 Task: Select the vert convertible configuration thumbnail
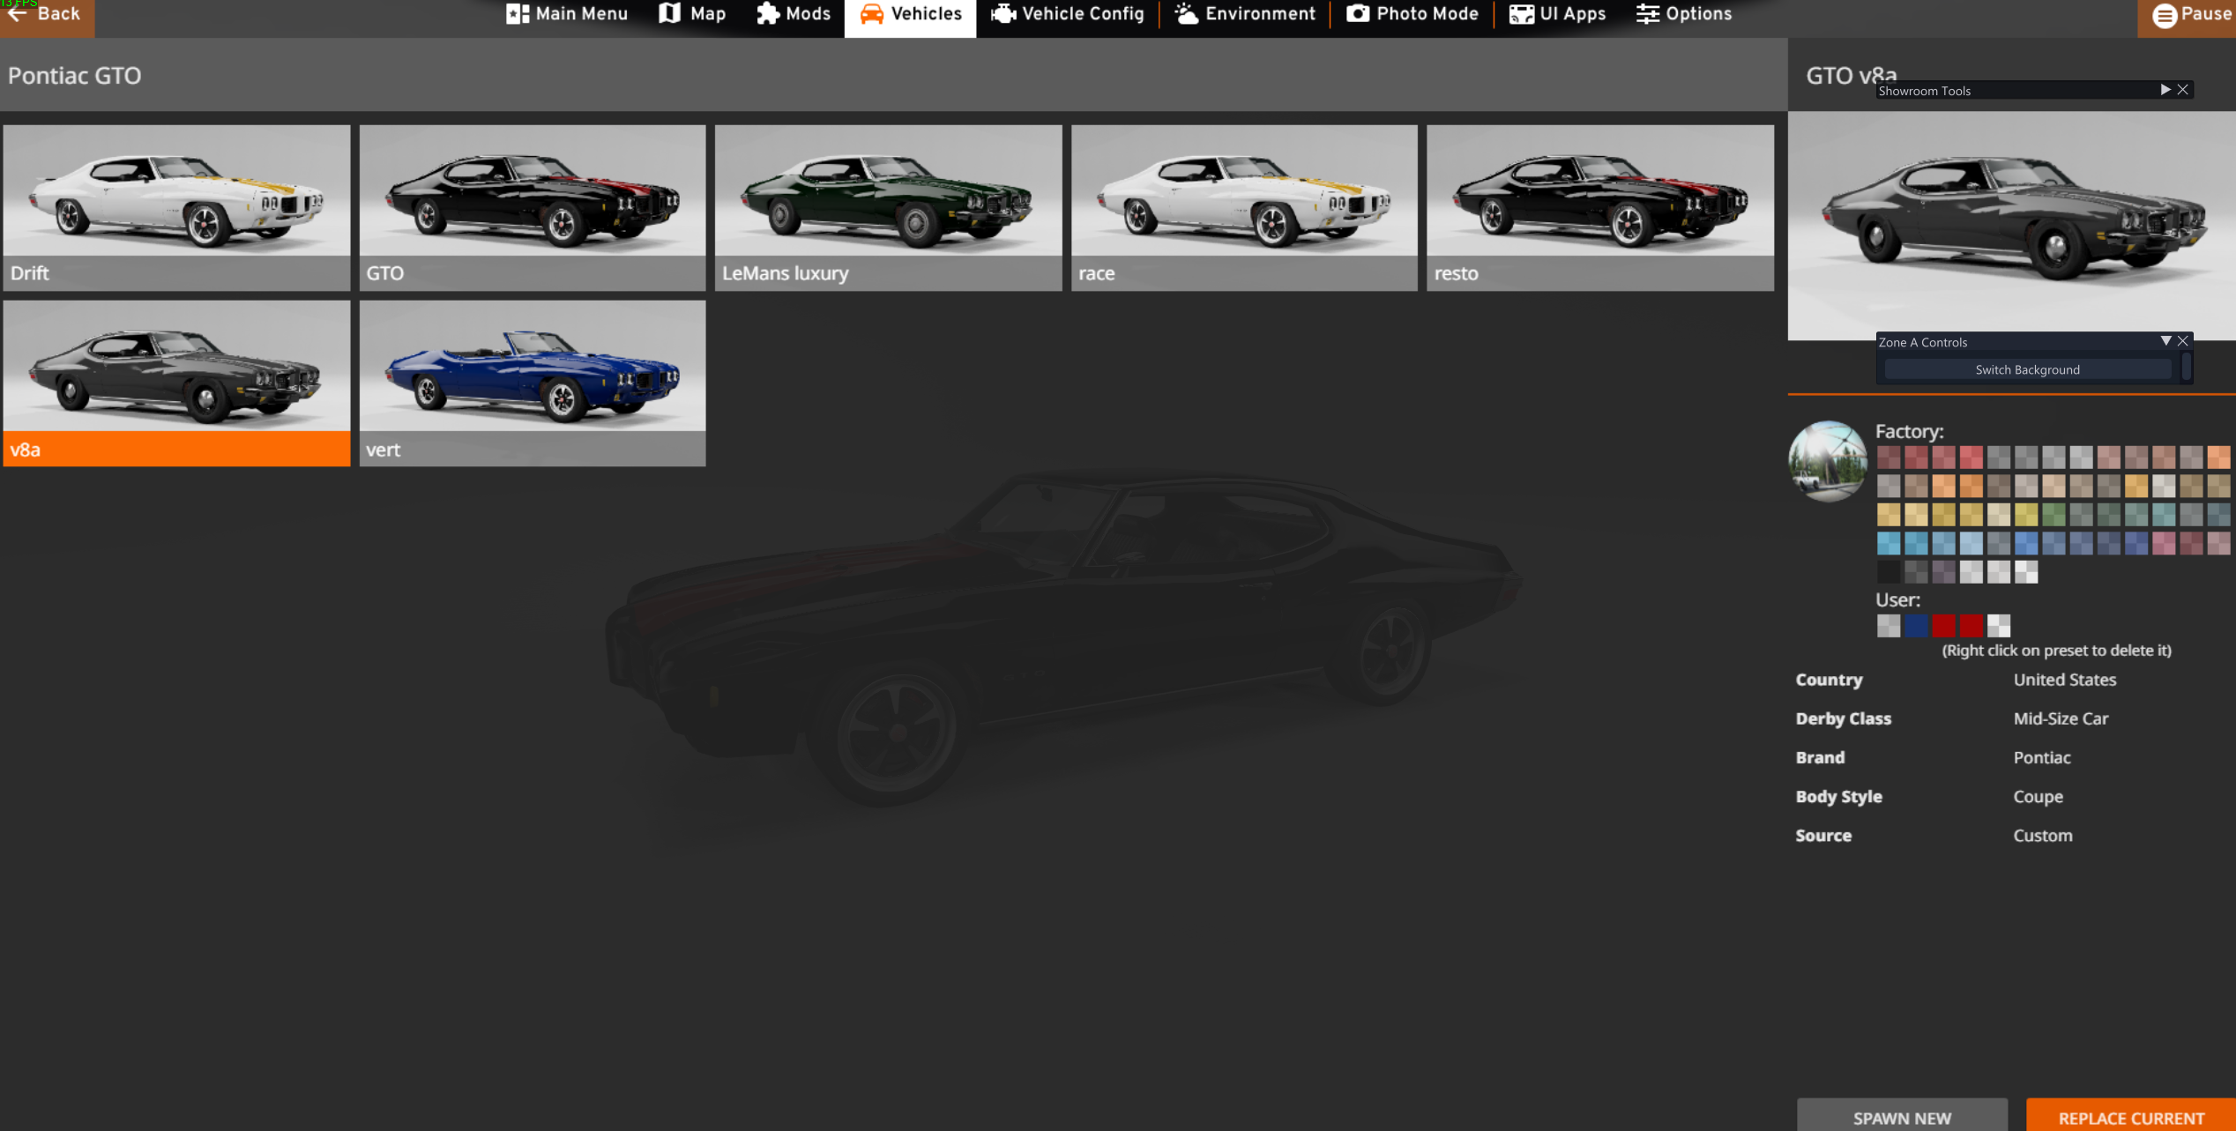tap(533, 383)
